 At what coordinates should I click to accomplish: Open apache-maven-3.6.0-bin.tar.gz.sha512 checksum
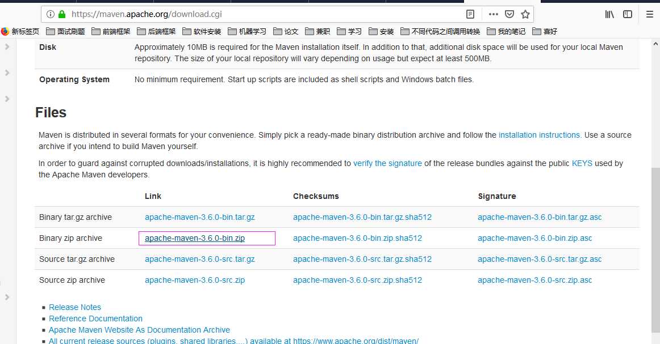[362, 217]
